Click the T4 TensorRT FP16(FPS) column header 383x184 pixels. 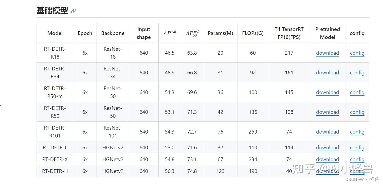click(289, 33)
